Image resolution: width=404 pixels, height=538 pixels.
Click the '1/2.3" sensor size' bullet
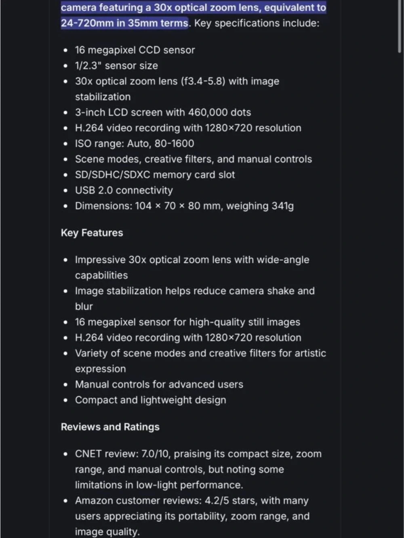pos(116,66)
